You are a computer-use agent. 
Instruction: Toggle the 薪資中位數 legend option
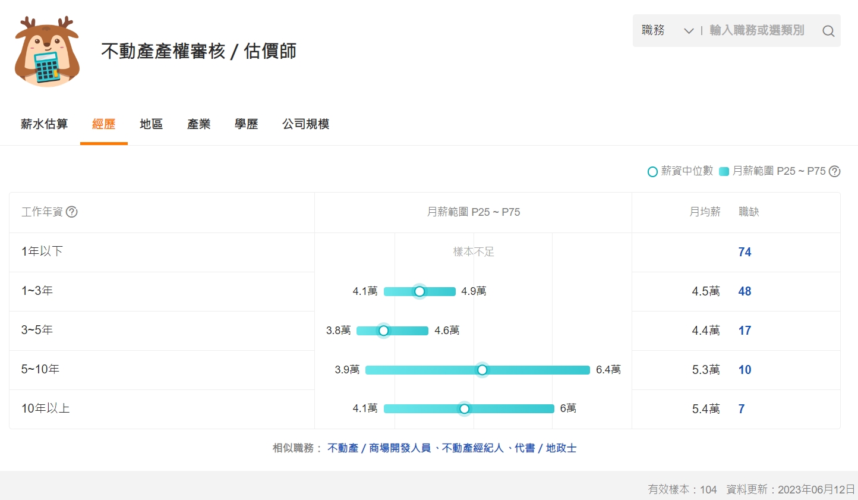click(679, 171)
